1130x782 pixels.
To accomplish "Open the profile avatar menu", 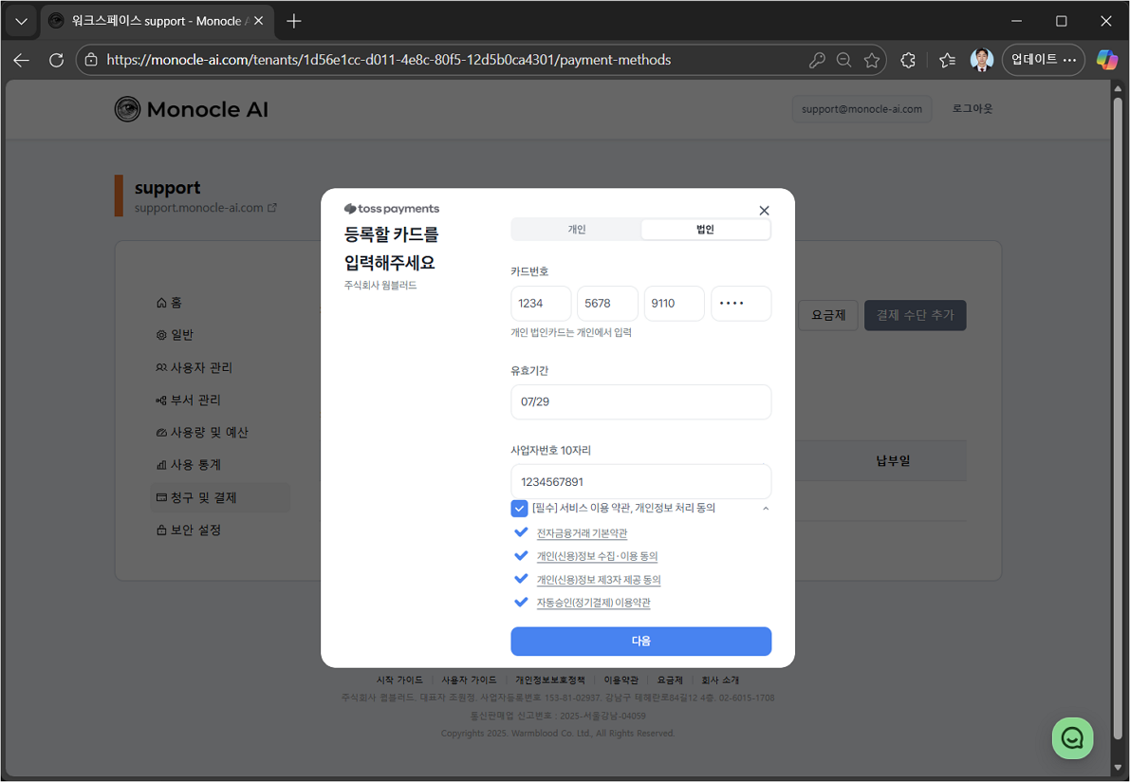I will tap(982, 59).
